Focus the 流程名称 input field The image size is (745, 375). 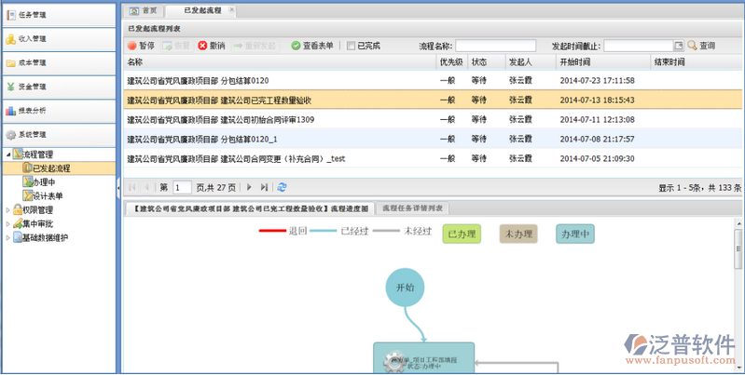(x=495, y=46)
